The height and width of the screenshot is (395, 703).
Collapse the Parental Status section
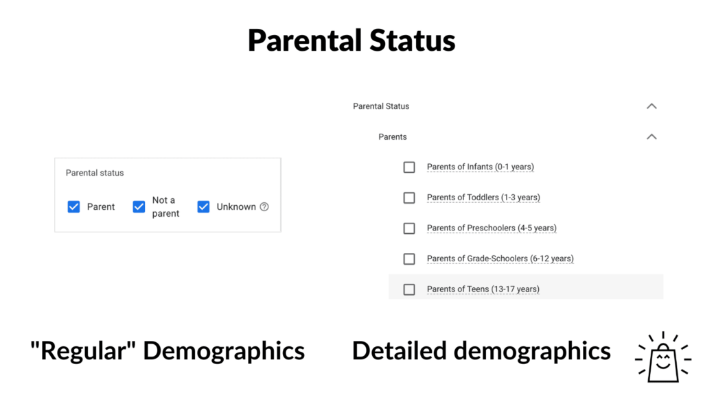pos(652,106)
